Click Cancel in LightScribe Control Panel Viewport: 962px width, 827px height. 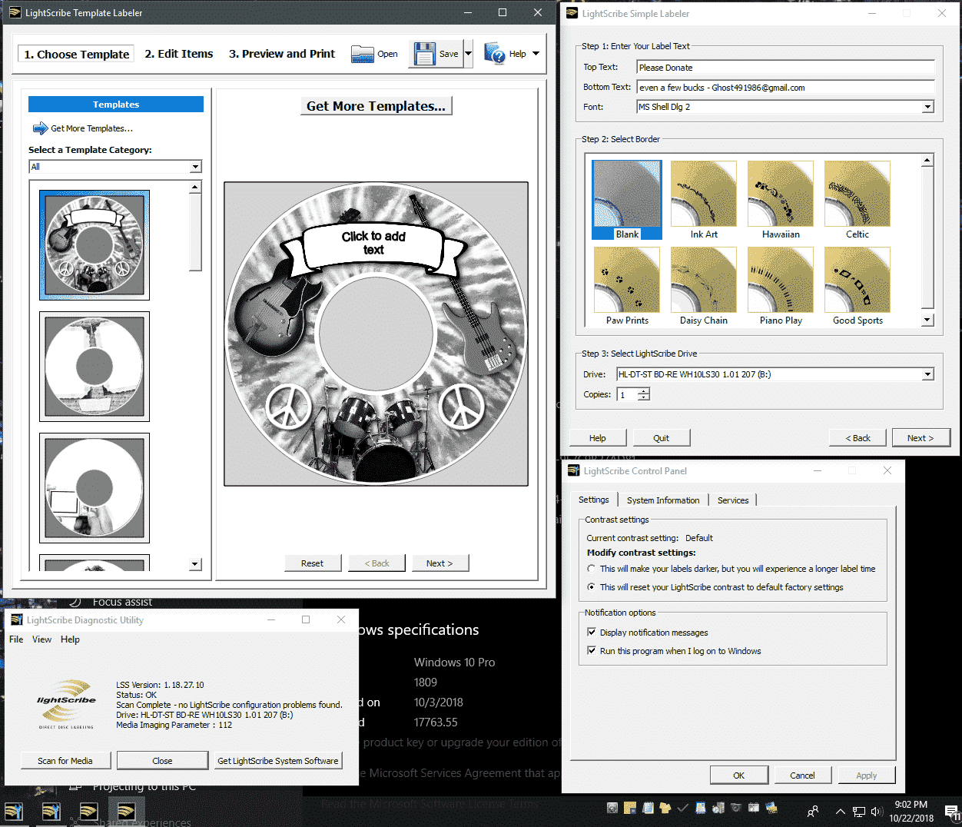[802, 776]
